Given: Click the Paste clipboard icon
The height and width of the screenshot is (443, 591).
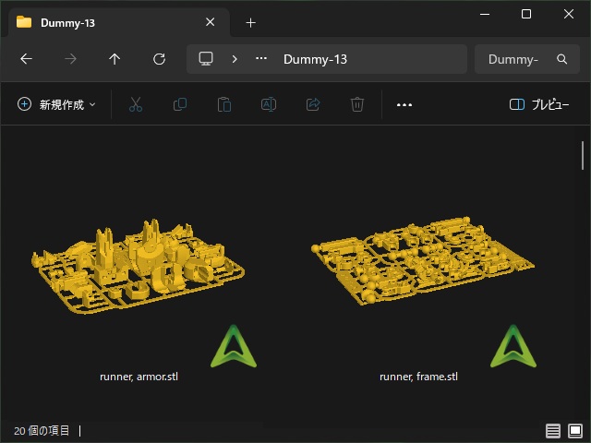Looking at the screenshot, I should [x=224, y=104].
